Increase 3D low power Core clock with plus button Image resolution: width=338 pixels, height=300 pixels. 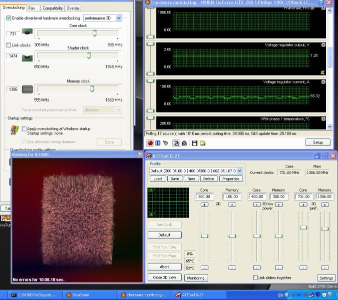click(x=257, y=204)
